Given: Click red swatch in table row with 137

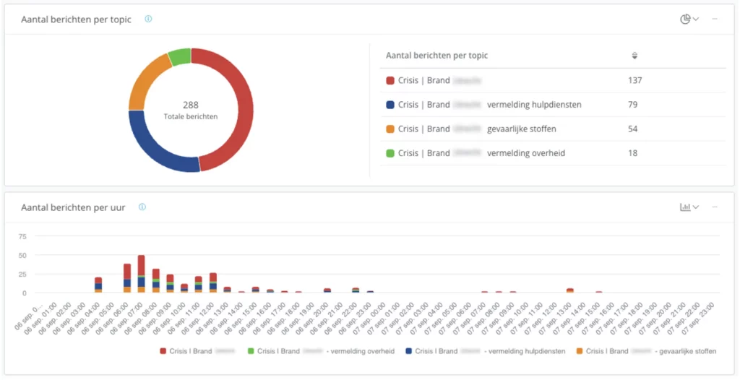Looking at the screenshot, I should (x=390, y=81).
